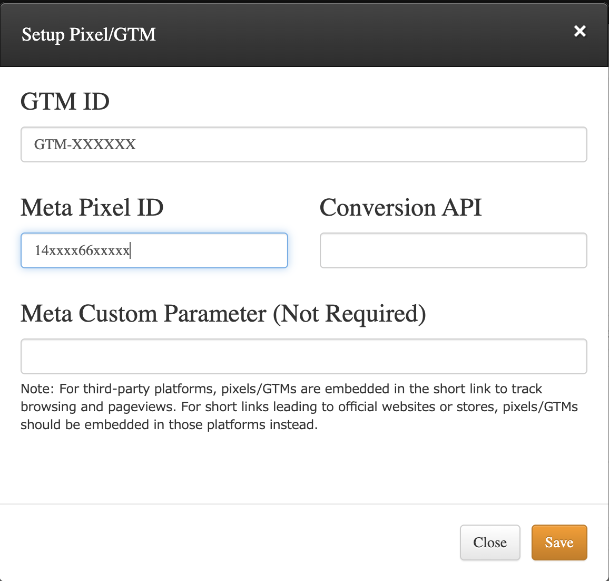This screenshot has height=581, width=609.
Task: Click the gray Close button
Action: (x=489, y=543)
